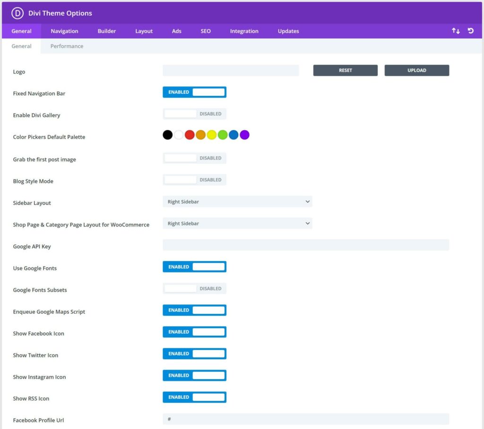
Task: Go to the Ads tab
Action: [x=177, y=31]
